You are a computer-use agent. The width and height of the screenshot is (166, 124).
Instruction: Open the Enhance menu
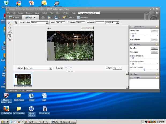click(x=29, y=13)
